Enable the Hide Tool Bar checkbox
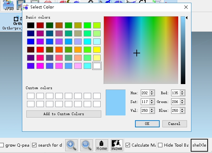 [160, 145]
